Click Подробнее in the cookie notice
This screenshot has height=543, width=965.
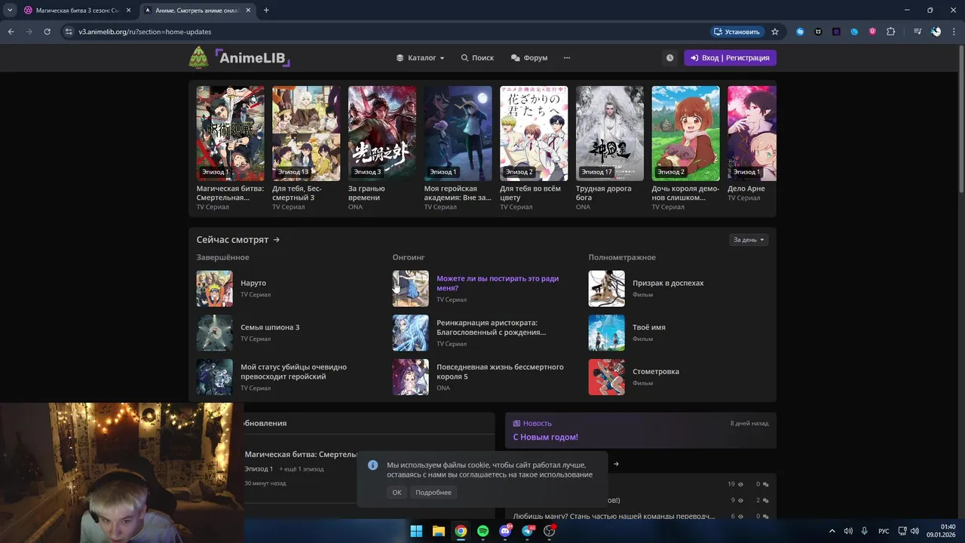tap(433, 492)
